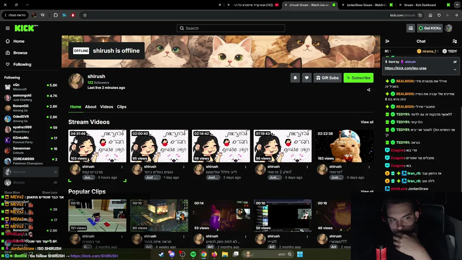The height and width of the screenshot is (260, 462).
Task: Open the chat users list icon
Action: pos(454,41)
